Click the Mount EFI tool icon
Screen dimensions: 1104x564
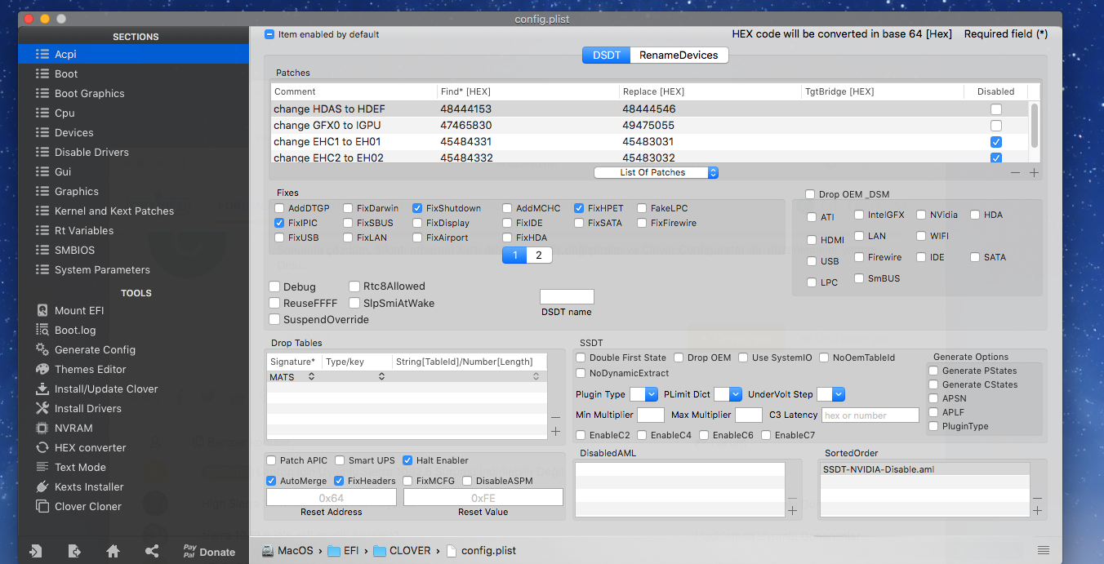pos(42,310)
